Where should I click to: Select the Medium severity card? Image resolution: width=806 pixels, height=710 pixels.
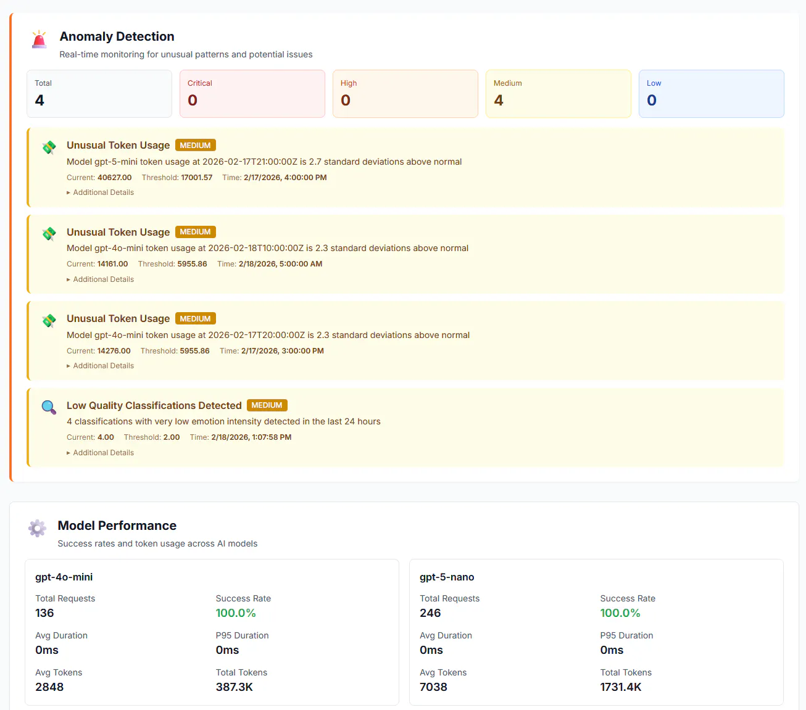tap(559, 94)
